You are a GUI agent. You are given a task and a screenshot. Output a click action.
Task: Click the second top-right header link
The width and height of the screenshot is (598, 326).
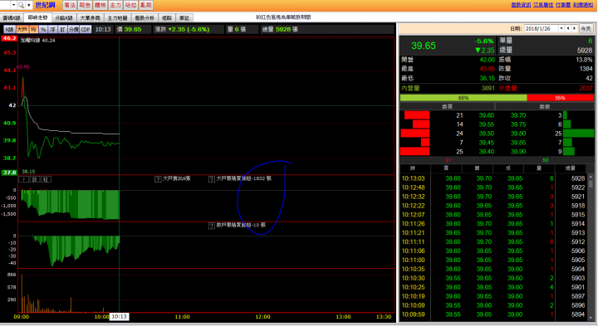[543, 5]
